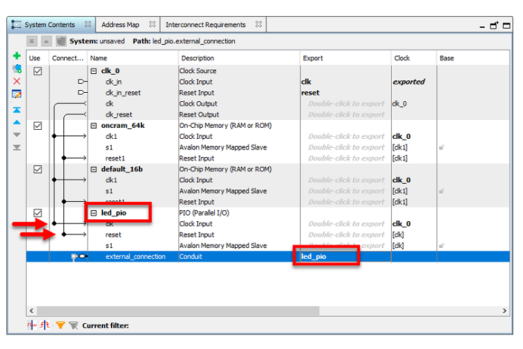Click the Clock column header
523x349 pixels.
click(x=414, y=58)
